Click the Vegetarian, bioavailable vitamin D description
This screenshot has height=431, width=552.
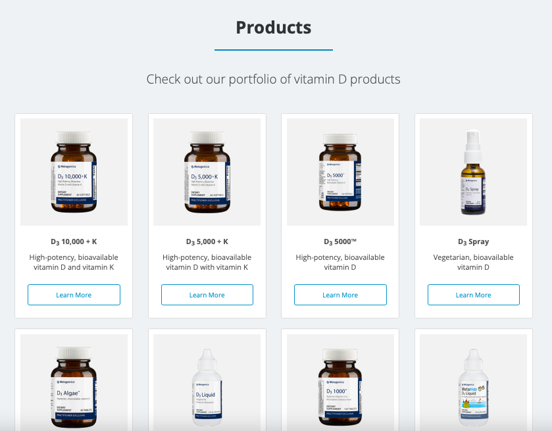point(474,263)
